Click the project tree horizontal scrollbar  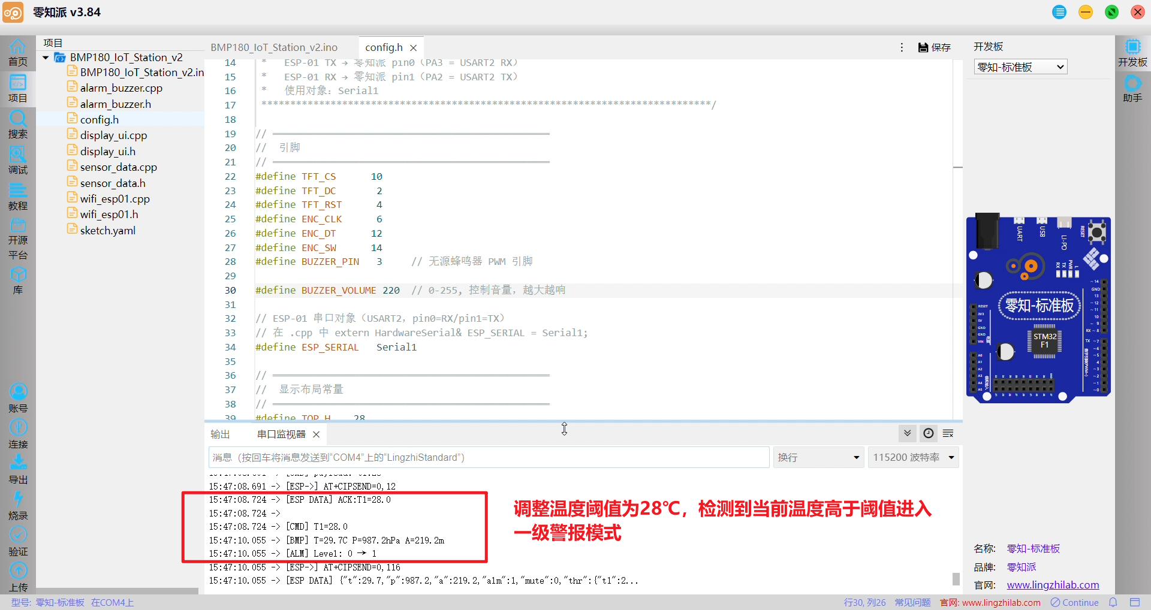117,591
